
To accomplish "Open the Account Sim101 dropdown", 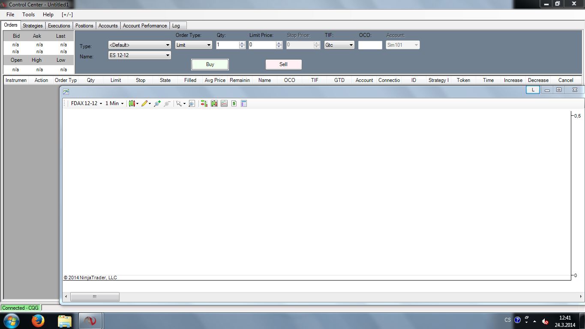I will 402,45.
